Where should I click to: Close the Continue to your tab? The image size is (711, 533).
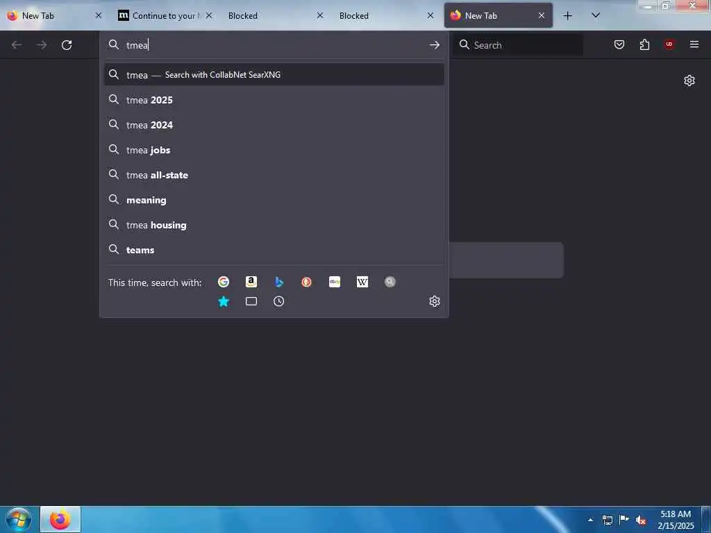click(x=209, y=16)
